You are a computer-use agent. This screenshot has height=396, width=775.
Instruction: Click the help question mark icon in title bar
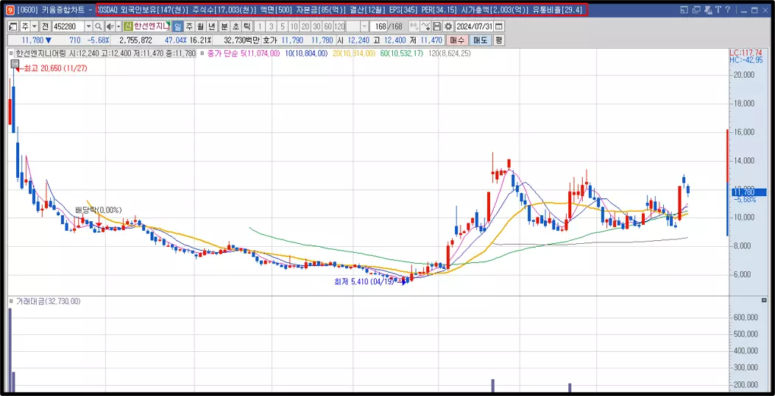[728, 10]
